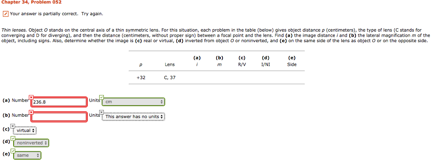Click gray X marker above no-units dropdown

pos(102,112)
